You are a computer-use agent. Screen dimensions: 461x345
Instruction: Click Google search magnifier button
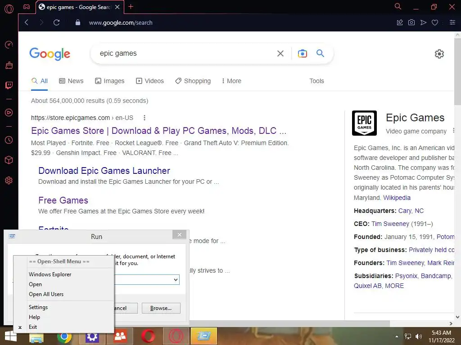pos(320,53)
